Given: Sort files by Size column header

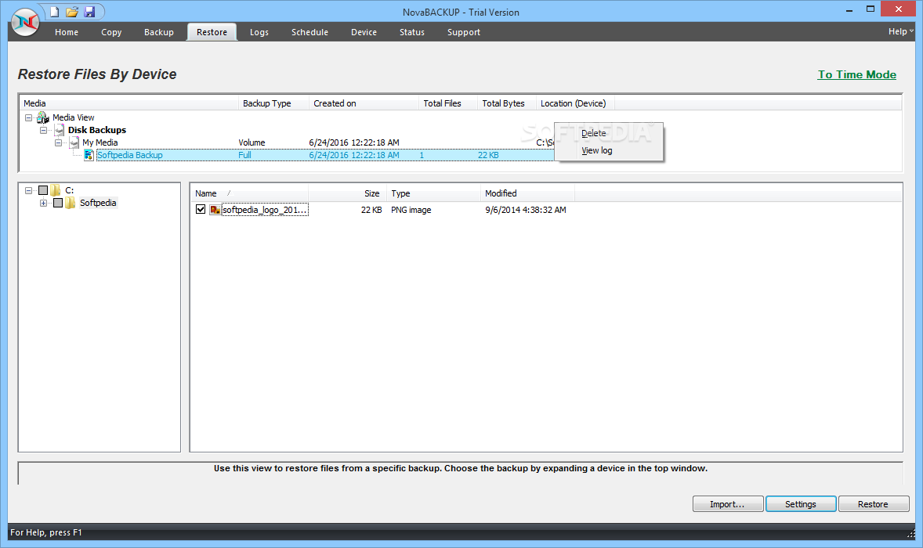Looking at the screenshot, I should pyautogui.click(x=347, y=193).
